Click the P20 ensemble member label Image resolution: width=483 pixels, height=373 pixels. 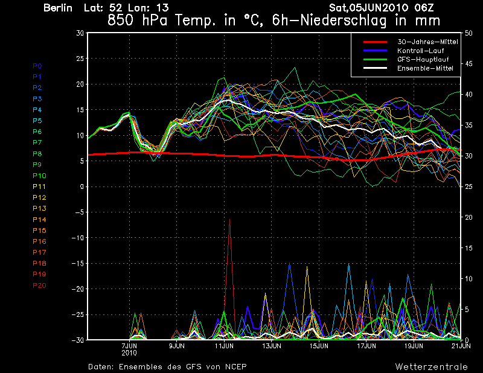pyautogui.click(x=39, y=285)
